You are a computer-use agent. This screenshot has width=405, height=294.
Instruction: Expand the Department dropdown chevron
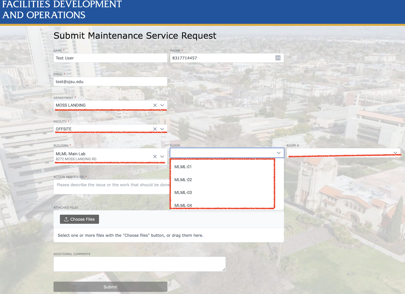point(162,105)
